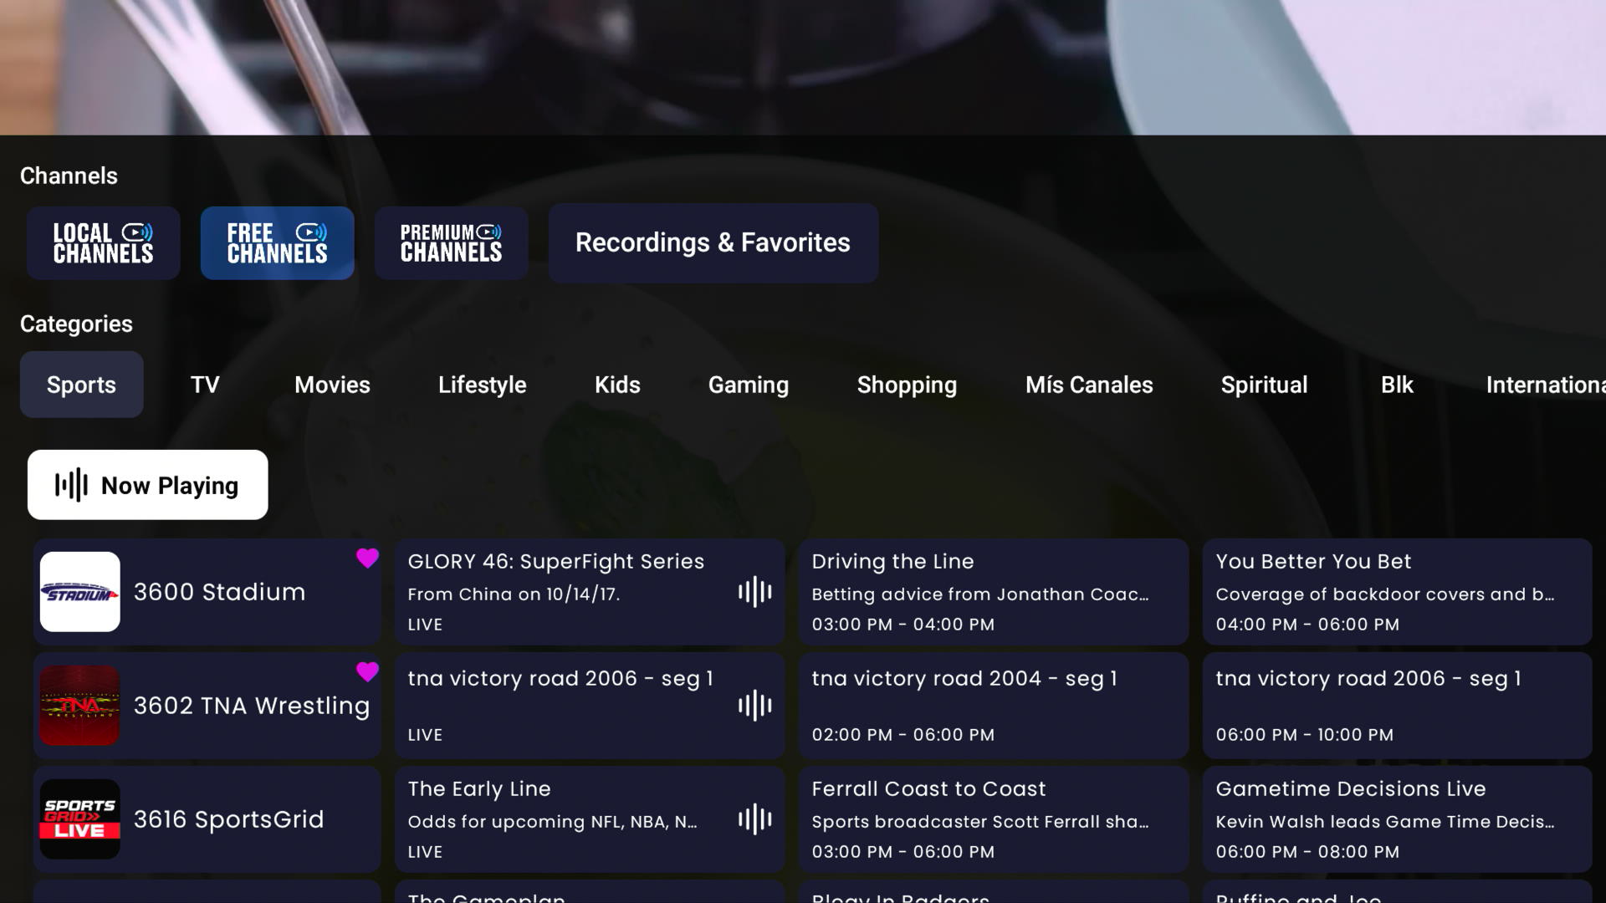The height and width of the screenshot is (903, 1606).
Task: Select Ferrall Coast to Coast listing
Action: [993, 819]
